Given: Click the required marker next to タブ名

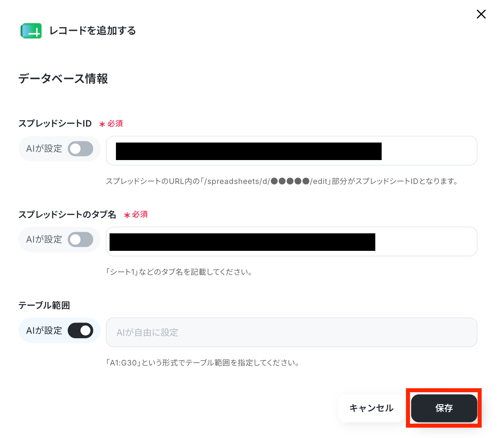Looking at the screenshot, I should 136,215.
